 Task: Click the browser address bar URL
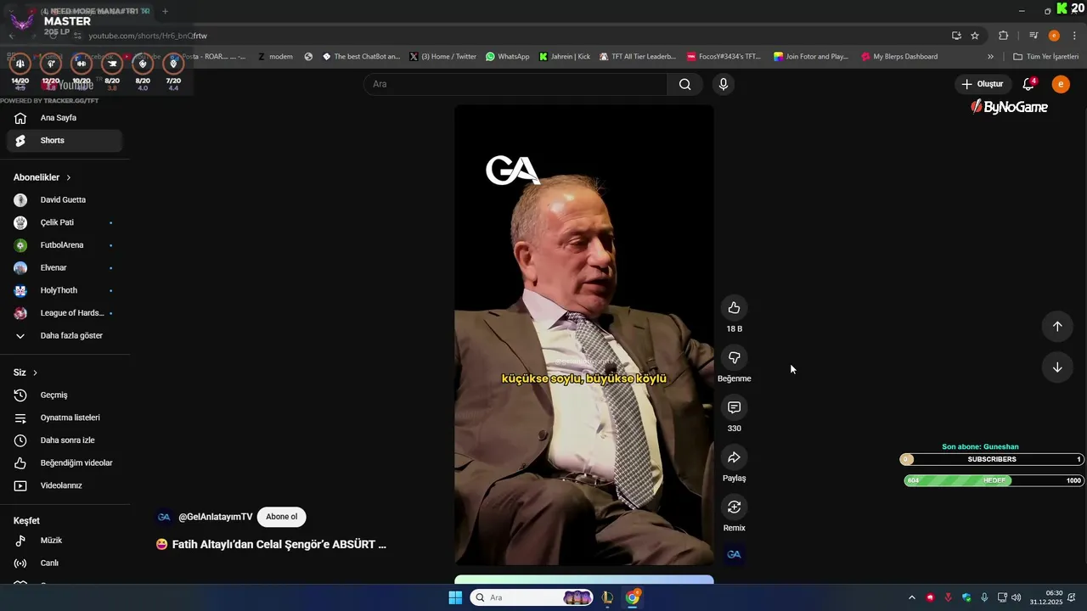148,36
